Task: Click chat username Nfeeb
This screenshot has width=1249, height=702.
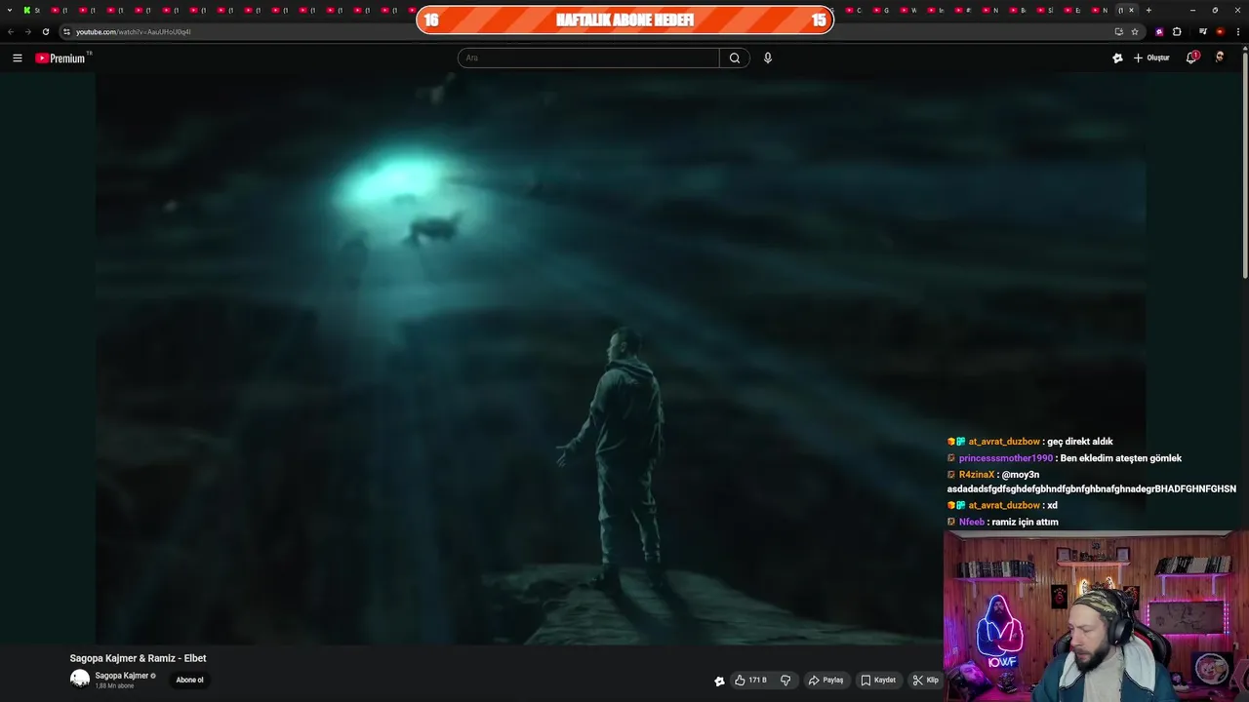Action: [x=972, y=522]
